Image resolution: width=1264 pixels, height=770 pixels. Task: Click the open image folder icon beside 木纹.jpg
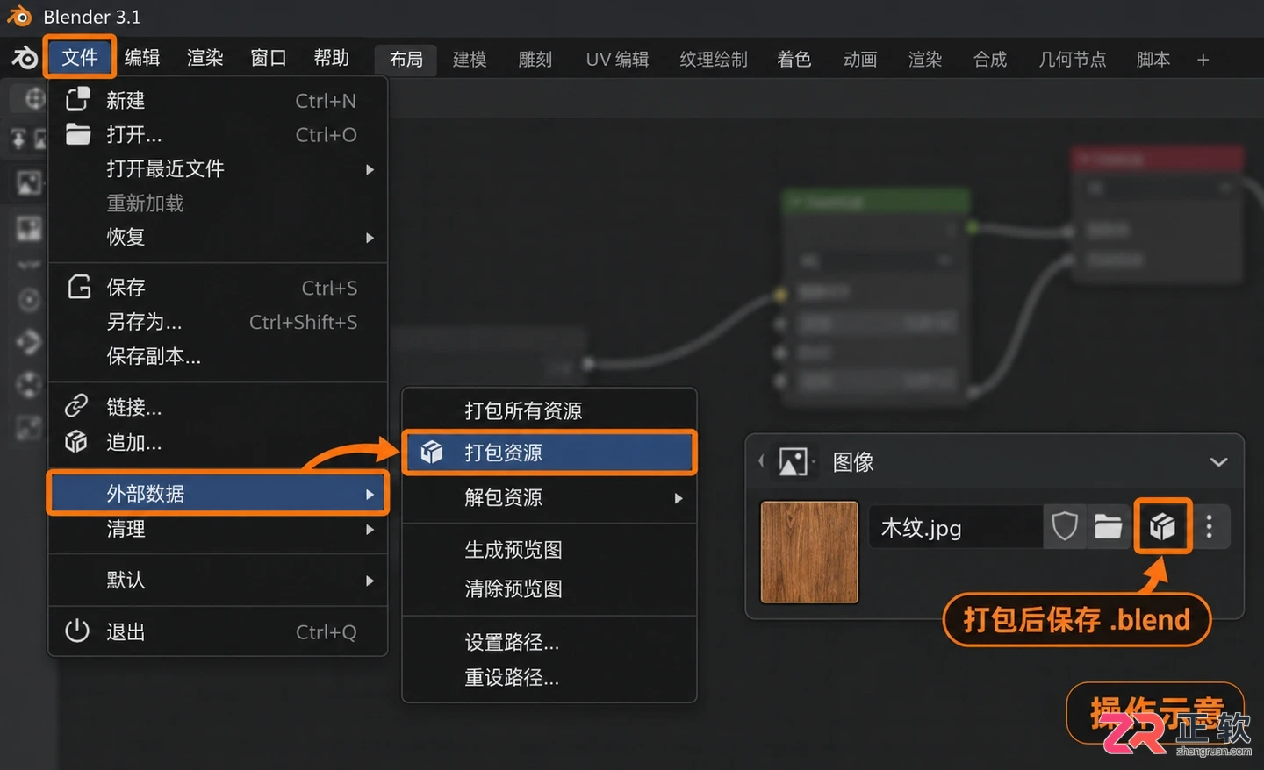pos(1108,527)
